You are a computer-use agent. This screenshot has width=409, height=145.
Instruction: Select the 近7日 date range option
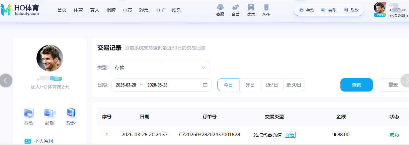coord(272,85)
